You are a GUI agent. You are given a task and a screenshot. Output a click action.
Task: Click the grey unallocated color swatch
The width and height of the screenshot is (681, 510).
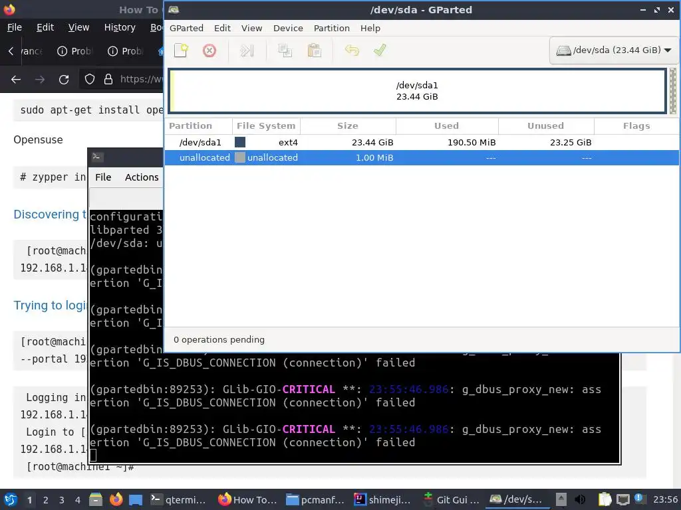(239, 157)
